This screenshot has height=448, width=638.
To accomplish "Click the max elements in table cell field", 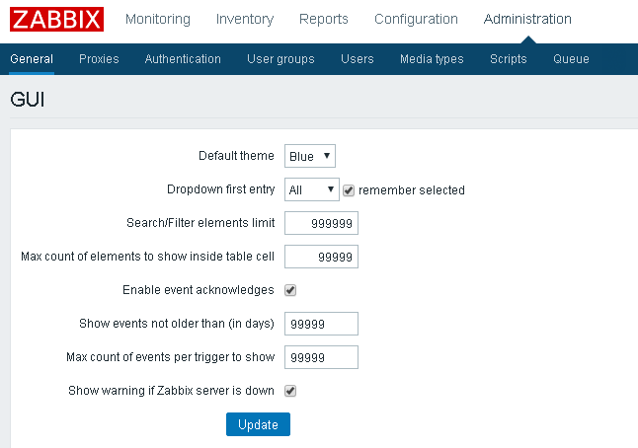I will pyautogui.click(x=321, y=257).
